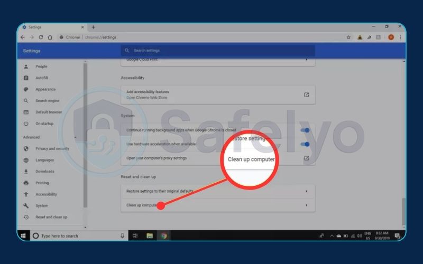This screenshot has height=264, width=423.
Task: Go to Reset and clean up section
Action: 51,217
